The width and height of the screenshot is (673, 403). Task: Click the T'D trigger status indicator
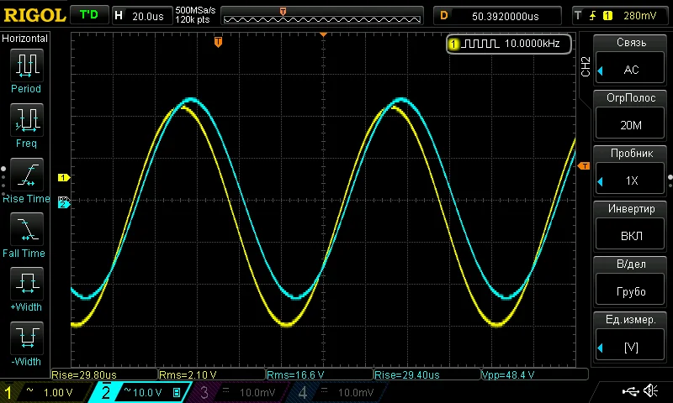click(x=89, y=15)
